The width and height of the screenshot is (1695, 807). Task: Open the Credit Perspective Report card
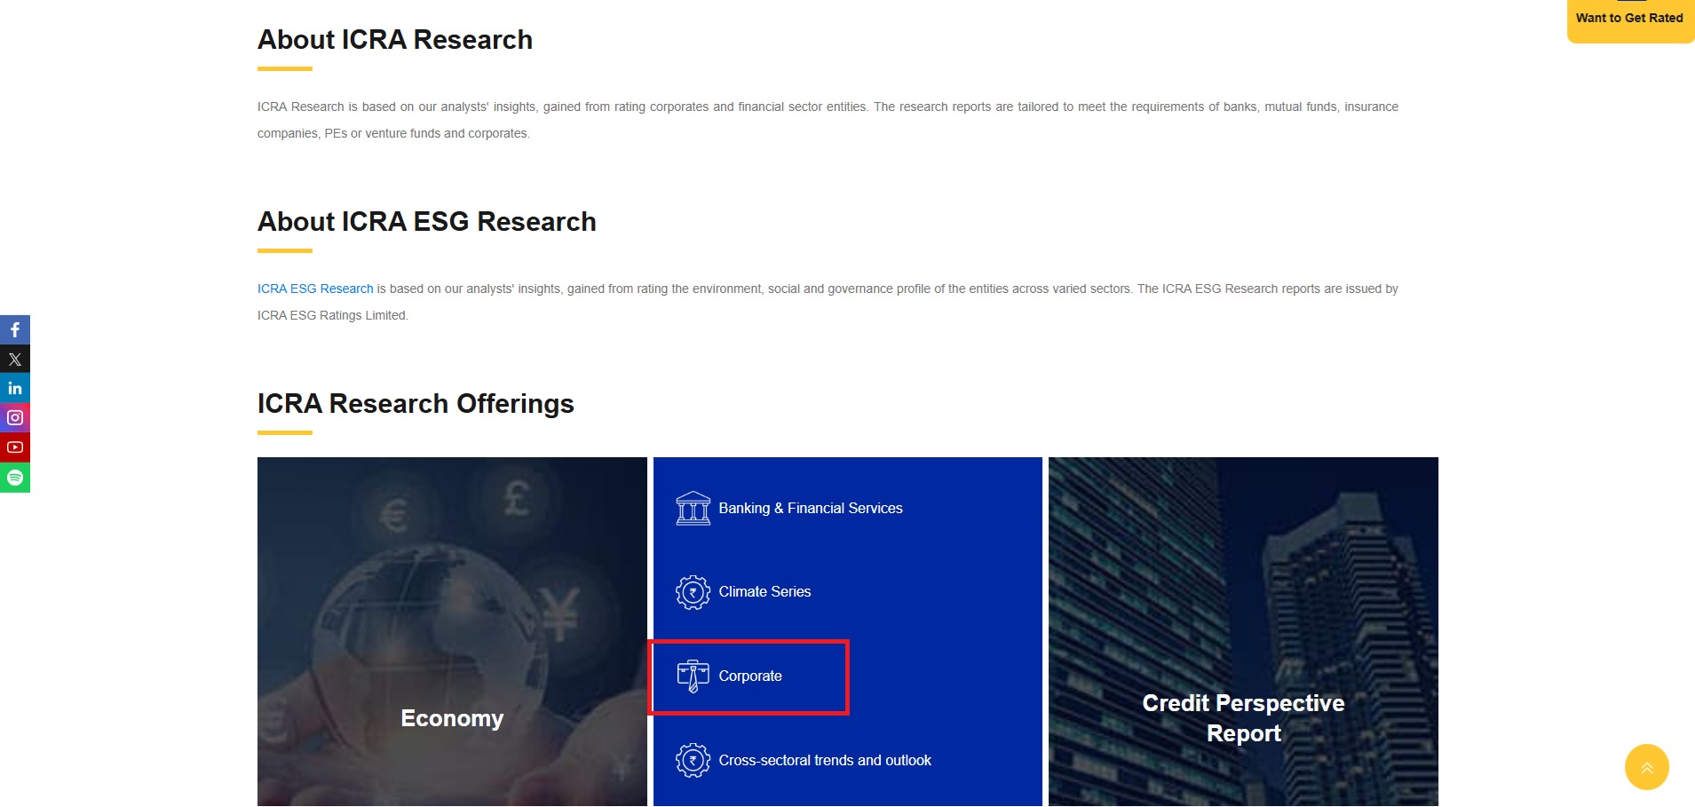(x=1243, y=717)
